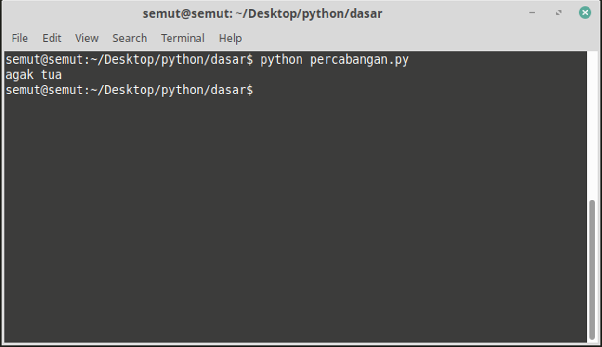Close the terminal with the green X

(585, 13)
